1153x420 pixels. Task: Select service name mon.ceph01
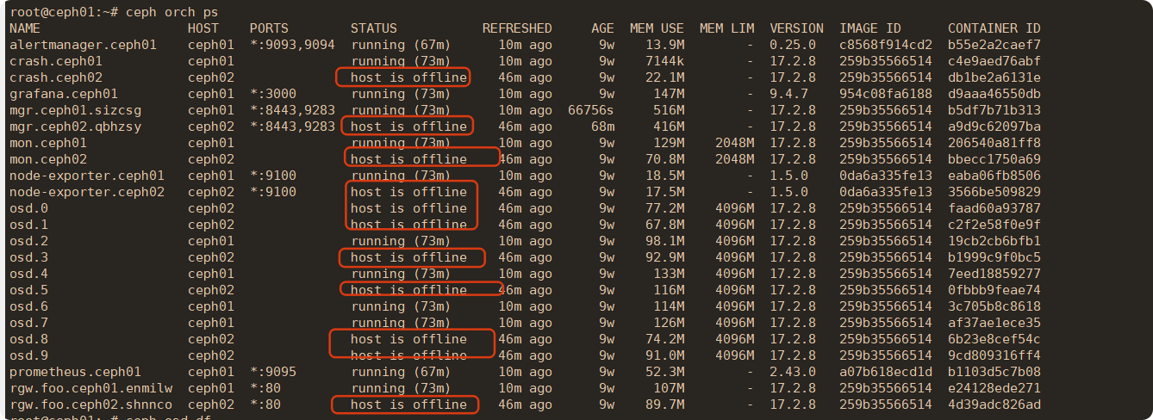coord(48,143)
